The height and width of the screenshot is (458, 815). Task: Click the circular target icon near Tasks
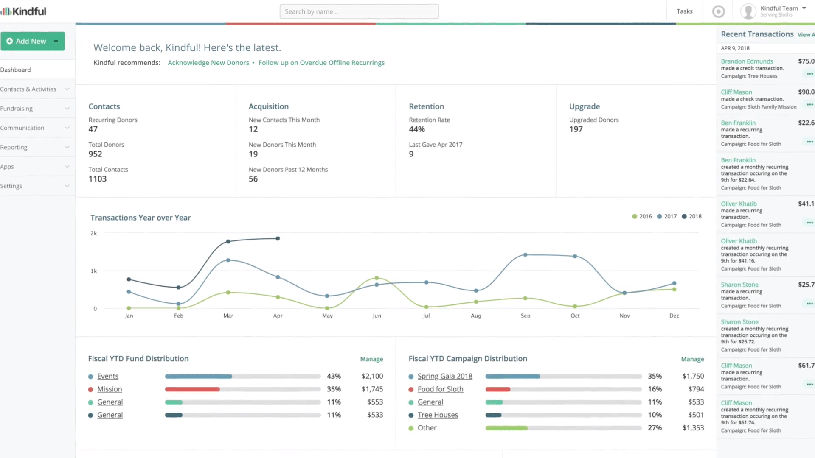pos(718,11)
